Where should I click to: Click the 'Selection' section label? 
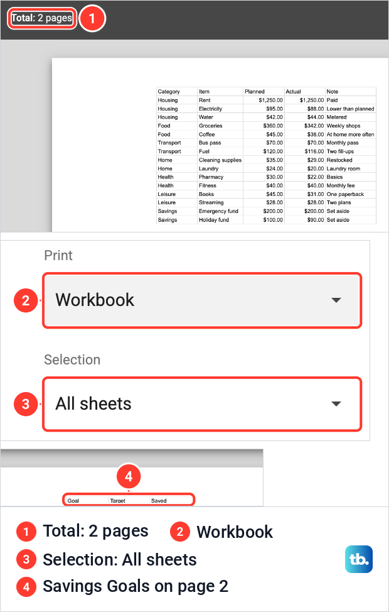[x=72, y=359]
